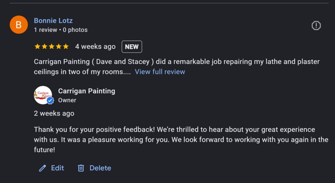The image size is (335, 183).
Task: Expand review with View full review
Action: [x=160, y=72]
